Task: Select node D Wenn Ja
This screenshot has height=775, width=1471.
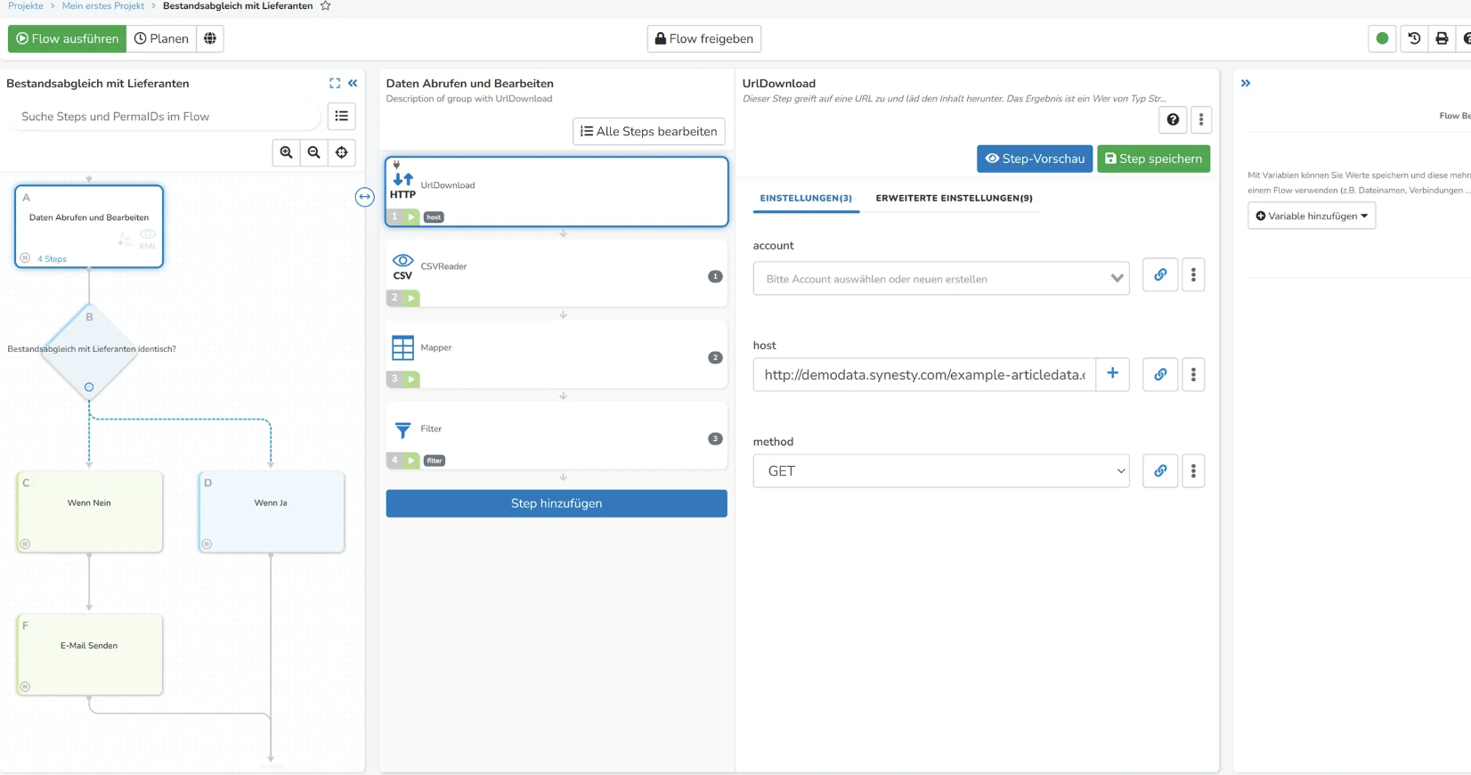Action: [271, 512]
